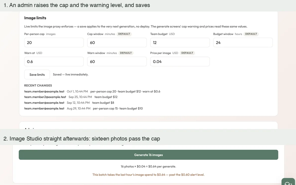The height and width of the screenshot is (185, 296).
Task: Select the email on the Aug 29 change row
Action: [44, 108]
